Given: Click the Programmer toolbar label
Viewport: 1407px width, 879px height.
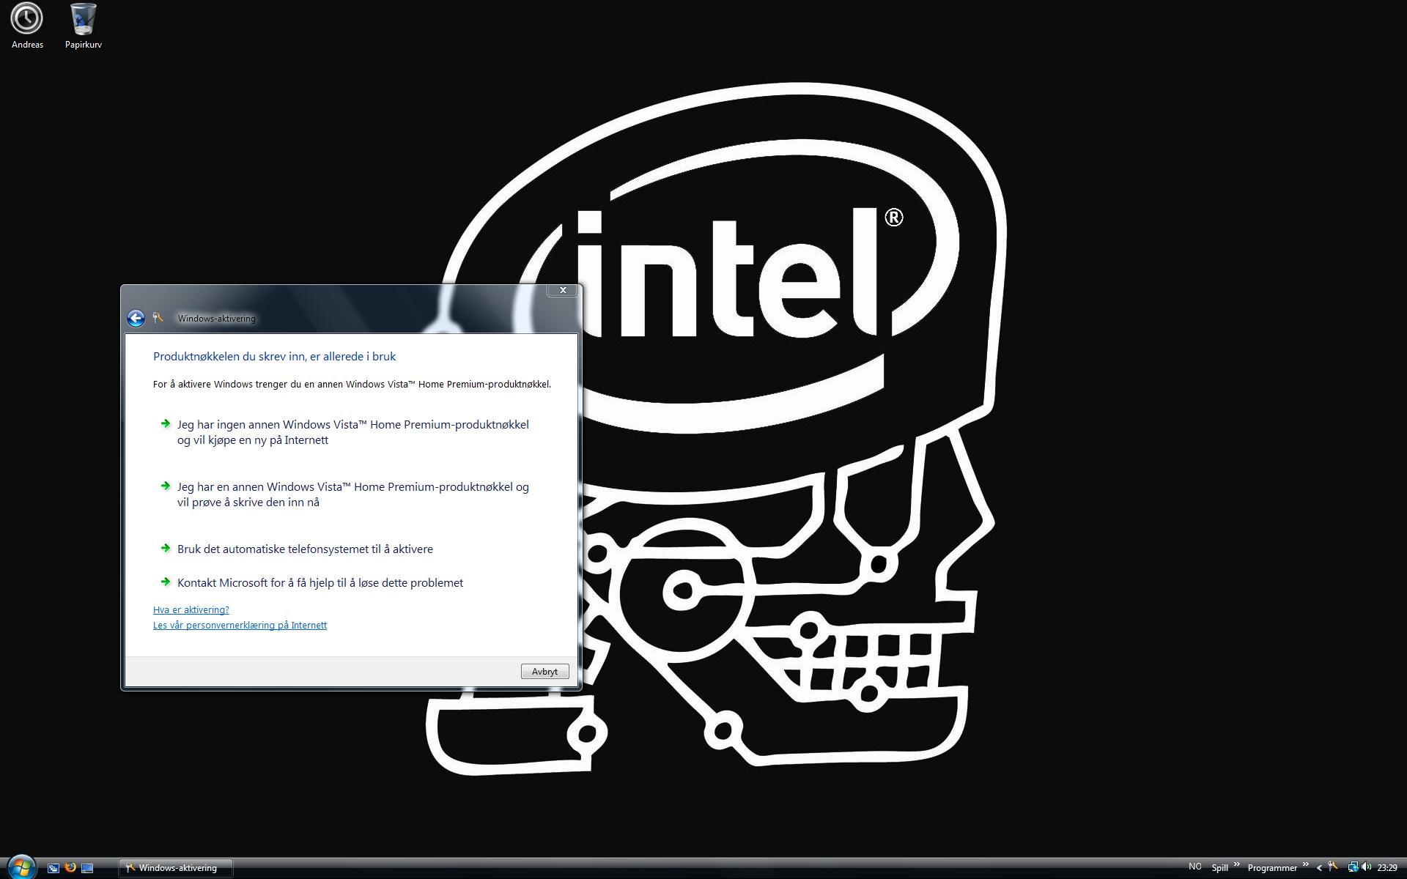Looking at the screenshot, I should coord(1272,868).
